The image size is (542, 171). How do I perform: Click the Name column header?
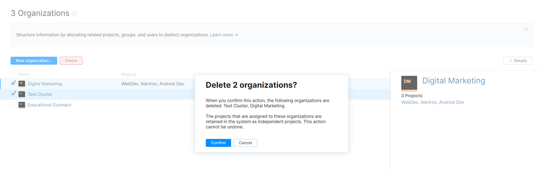tap(24, 74)
